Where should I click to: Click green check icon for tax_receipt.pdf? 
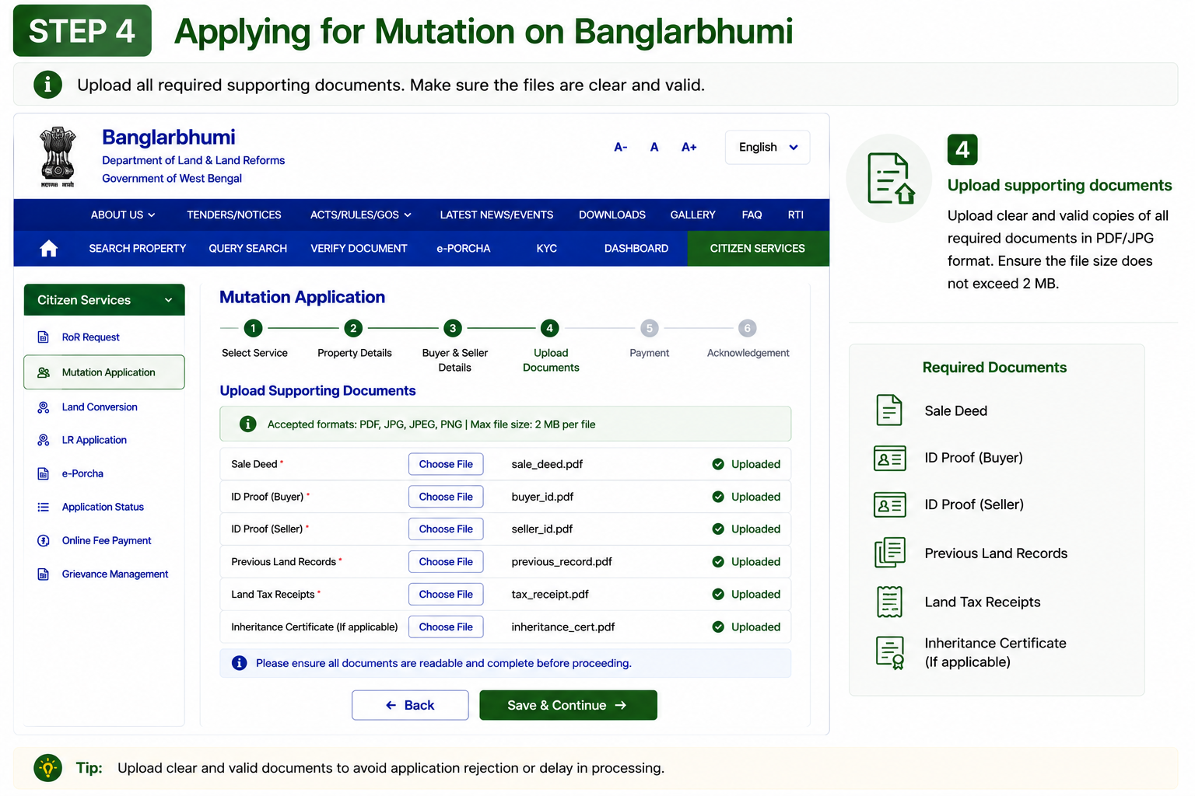(x=718, y=594)
